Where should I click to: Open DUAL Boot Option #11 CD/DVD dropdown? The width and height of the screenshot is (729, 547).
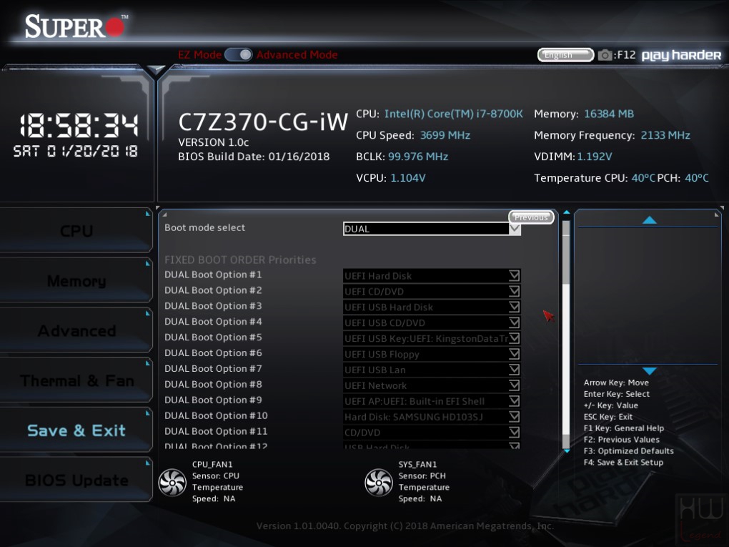[x=432, y=433]
